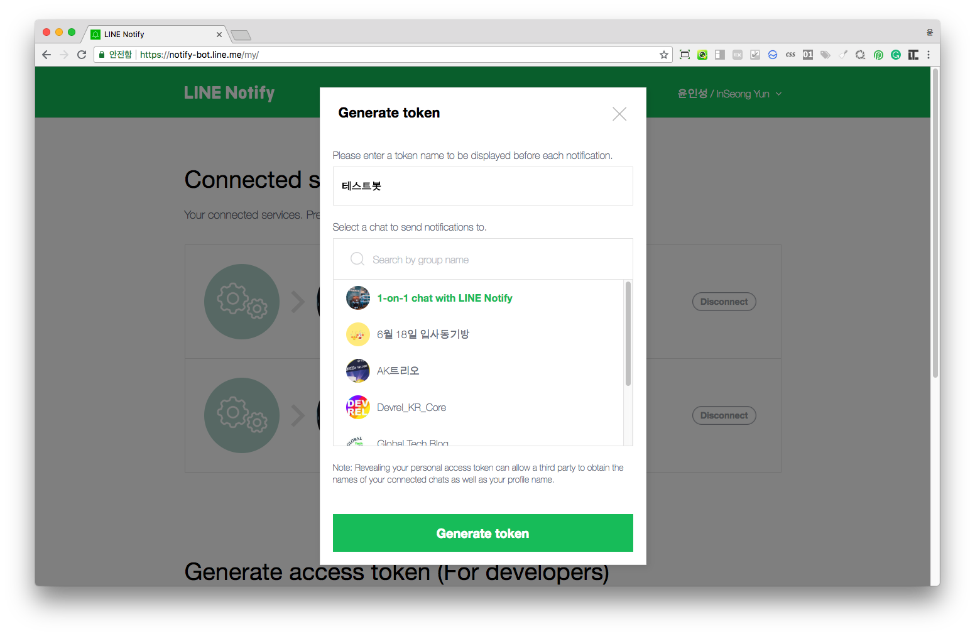The height and width of the screenshot is (636, 975).
Task: Click the secure lock icon
Action: click(x=102, y=55)
